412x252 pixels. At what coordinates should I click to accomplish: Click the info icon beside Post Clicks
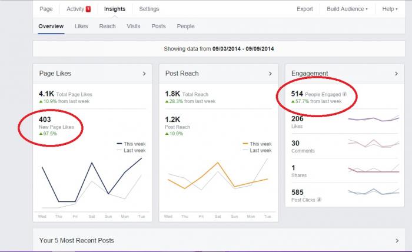(x=319, y=200)
